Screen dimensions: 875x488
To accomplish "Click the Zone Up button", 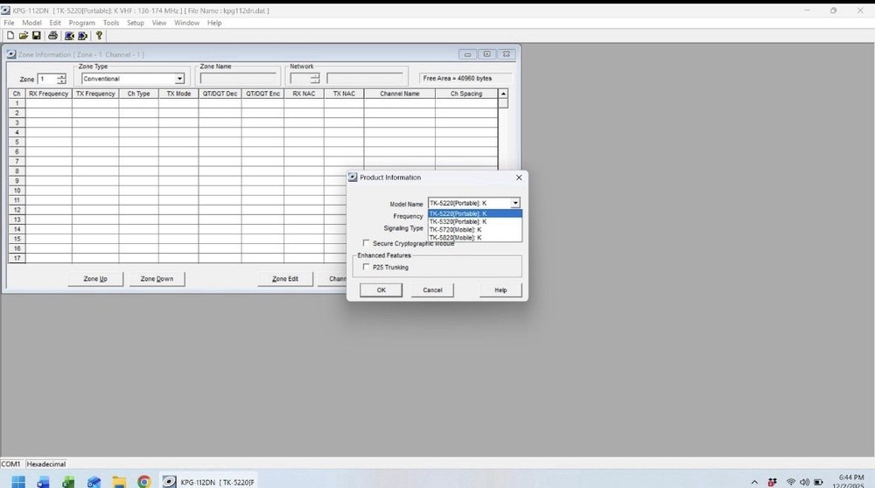I will tap(95, 279).
